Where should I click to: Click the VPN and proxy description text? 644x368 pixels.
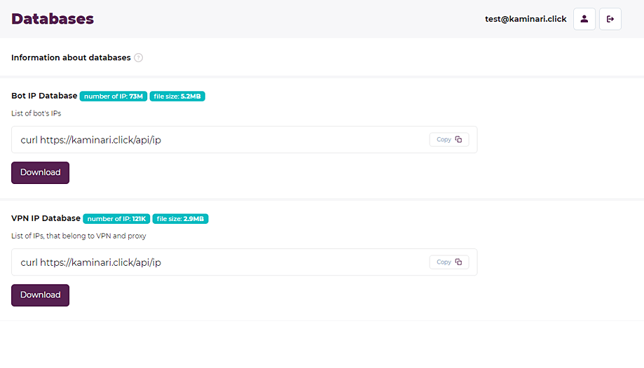click(x=78, y=236)
